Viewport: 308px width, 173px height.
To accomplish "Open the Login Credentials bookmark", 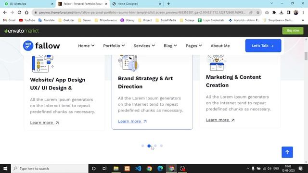I will 211,20.
